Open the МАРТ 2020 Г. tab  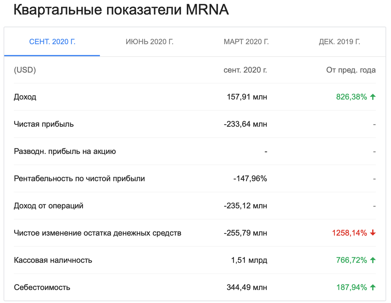tap(246, 42)
